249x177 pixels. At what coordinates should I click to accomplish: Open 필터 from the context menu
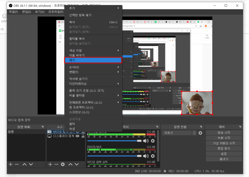click(93, 124)
